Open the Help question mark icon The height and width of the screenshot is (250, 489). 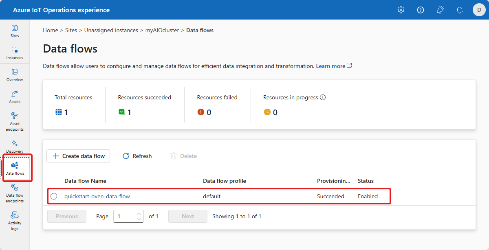click(421, 10)
